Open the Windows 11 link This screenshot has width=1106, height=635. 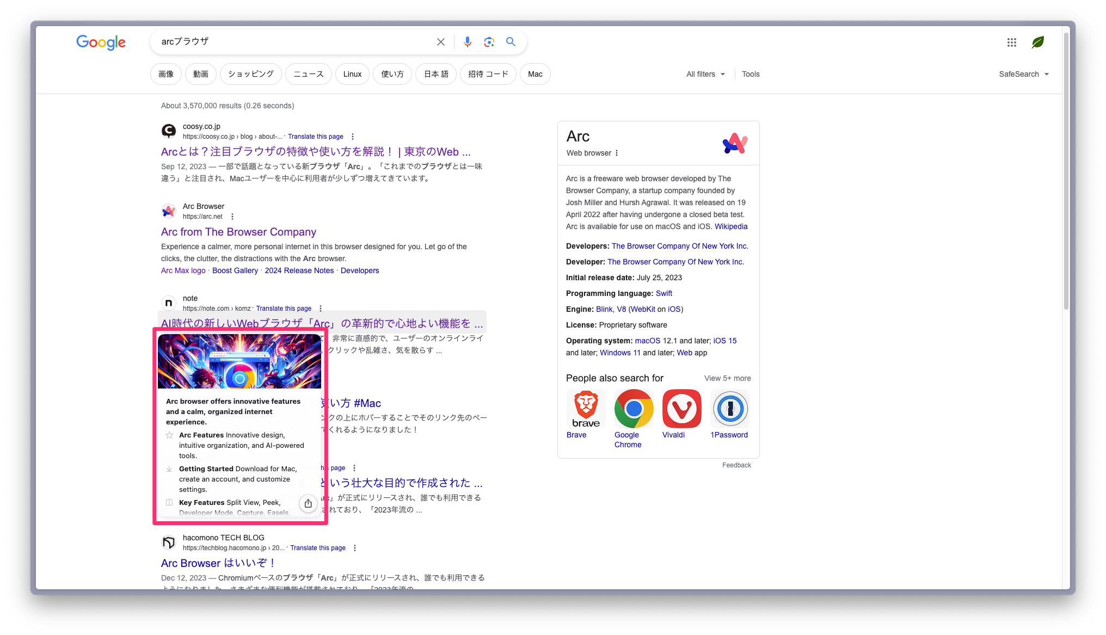click(620, 353)
